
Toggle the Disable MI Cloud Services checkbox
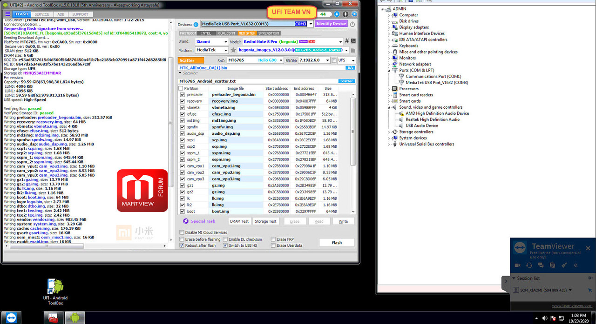pos(182,232)
